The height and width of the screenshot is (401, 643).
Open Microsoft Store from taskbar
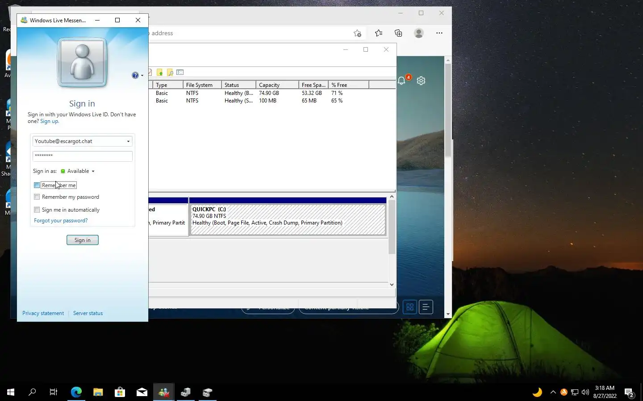click(120, 392)
